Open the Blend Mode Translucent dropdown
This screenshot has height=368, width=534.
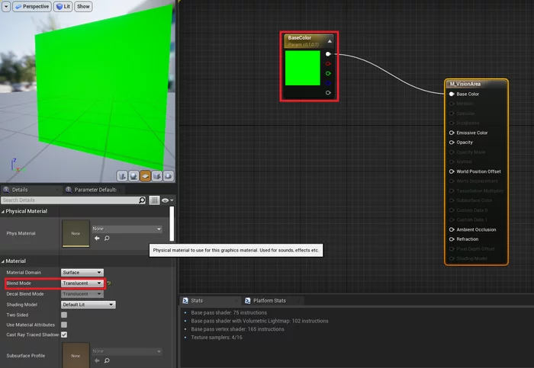coord(82,283)
